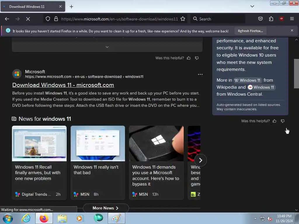Open the Save to Pocket icon
This screenshot has height=224, width=299.
[x=260, y=19]
